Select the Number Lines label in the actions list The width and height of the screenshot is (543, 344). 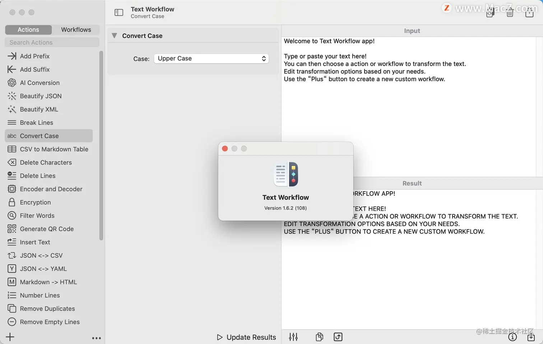40,295
